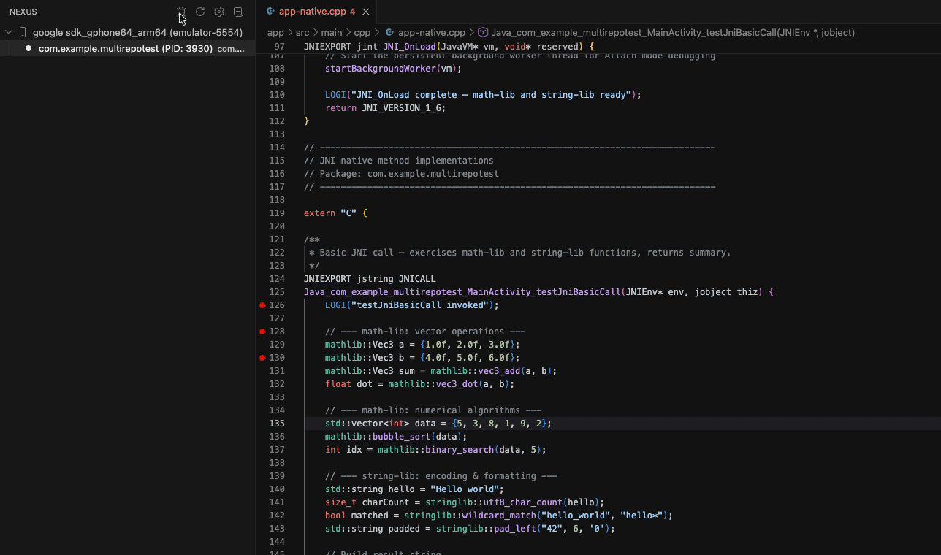The height and width of the screenshot is (555, 941).
Task: Refresh the NEXUS device list
Action: pyautogui.click(x=200, y=12)
